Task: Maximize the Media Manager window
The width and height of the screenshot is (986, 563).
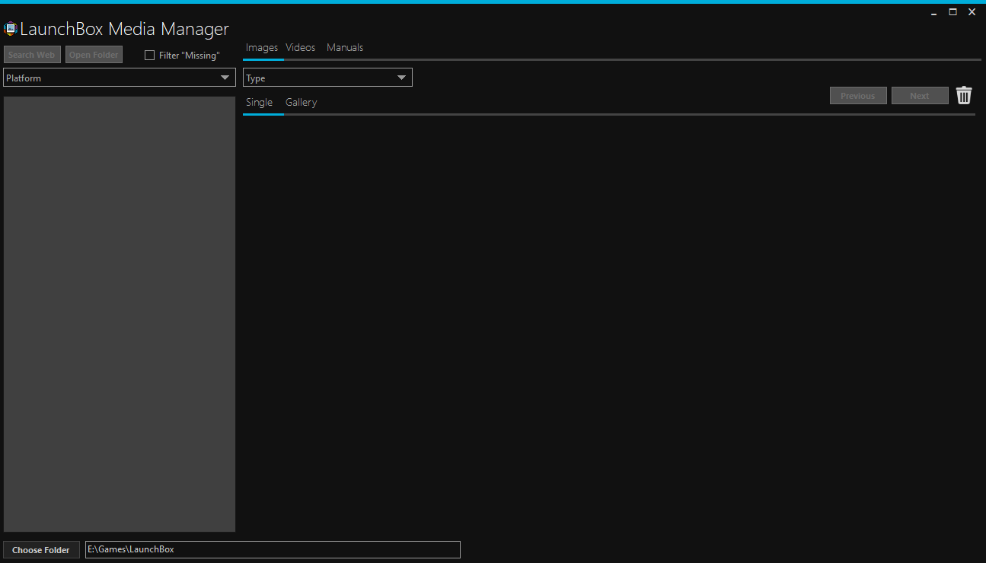Action: tap(952, 12)
